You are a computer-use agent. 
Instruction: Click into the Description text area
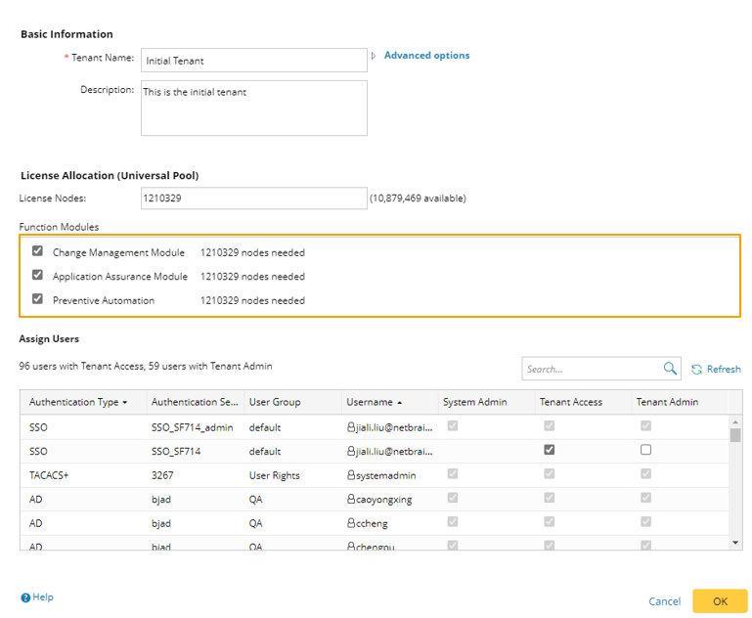[254, 108]
